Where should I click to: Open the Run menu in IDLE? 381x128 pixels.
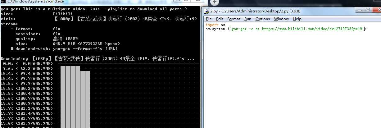[248, 19]
